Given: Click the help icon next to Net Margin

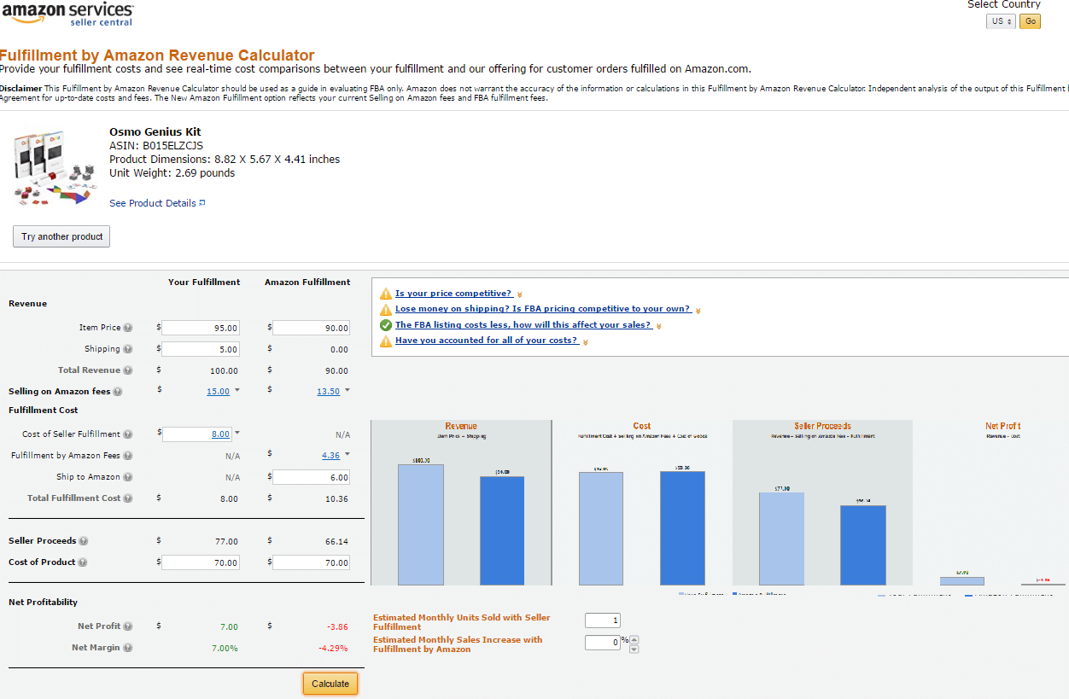Looking at the screenshot, I should point(127,648).
